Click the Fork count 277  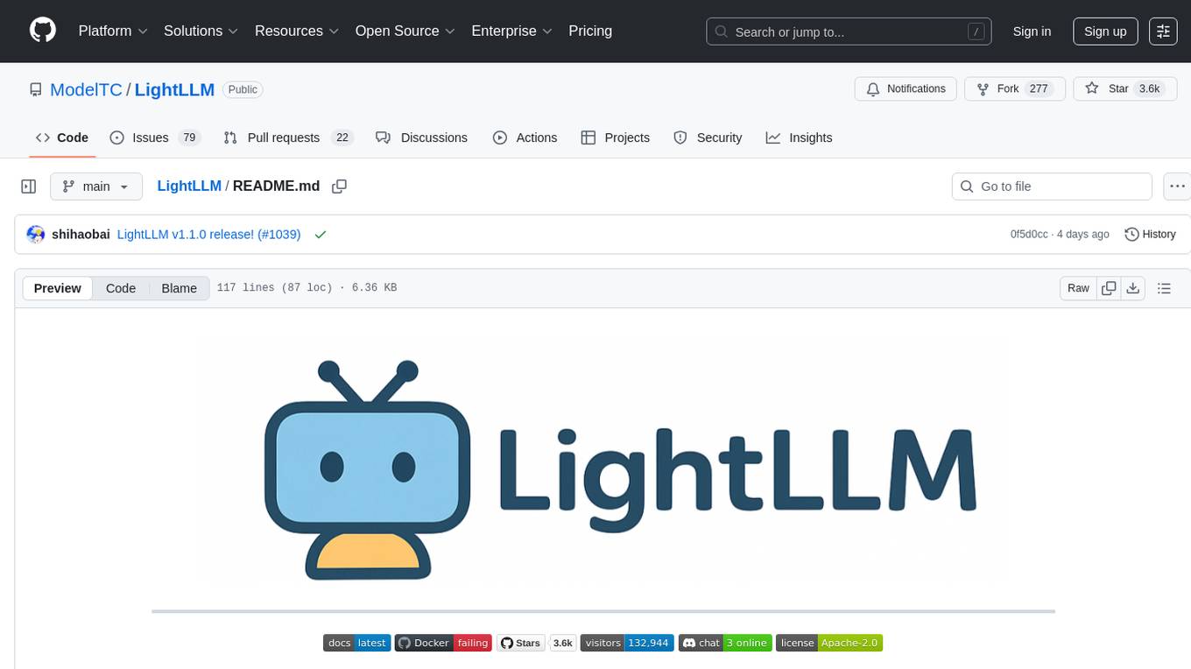point(1039,88)
